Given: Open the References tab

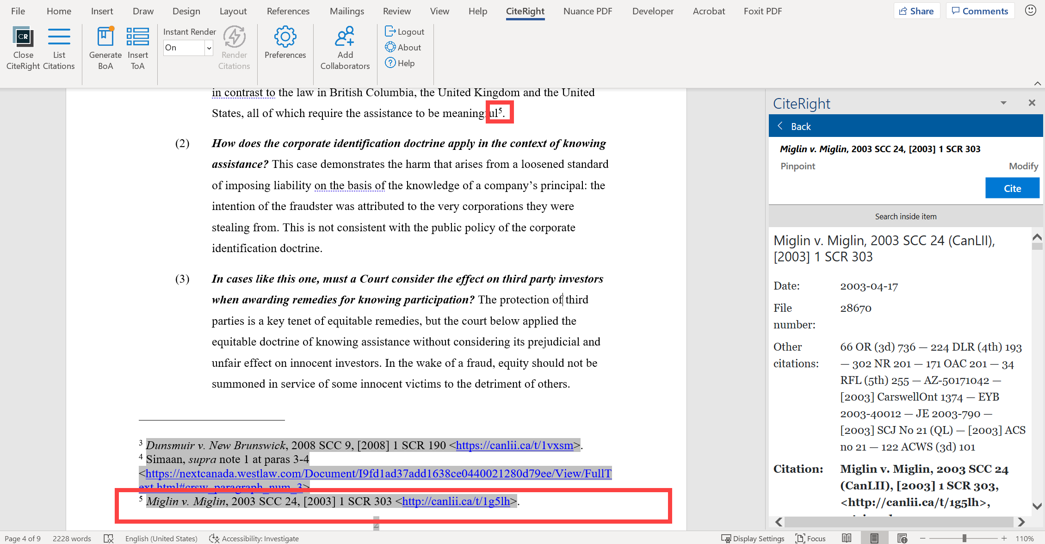Looking at the screenshot, I should 288,11.
